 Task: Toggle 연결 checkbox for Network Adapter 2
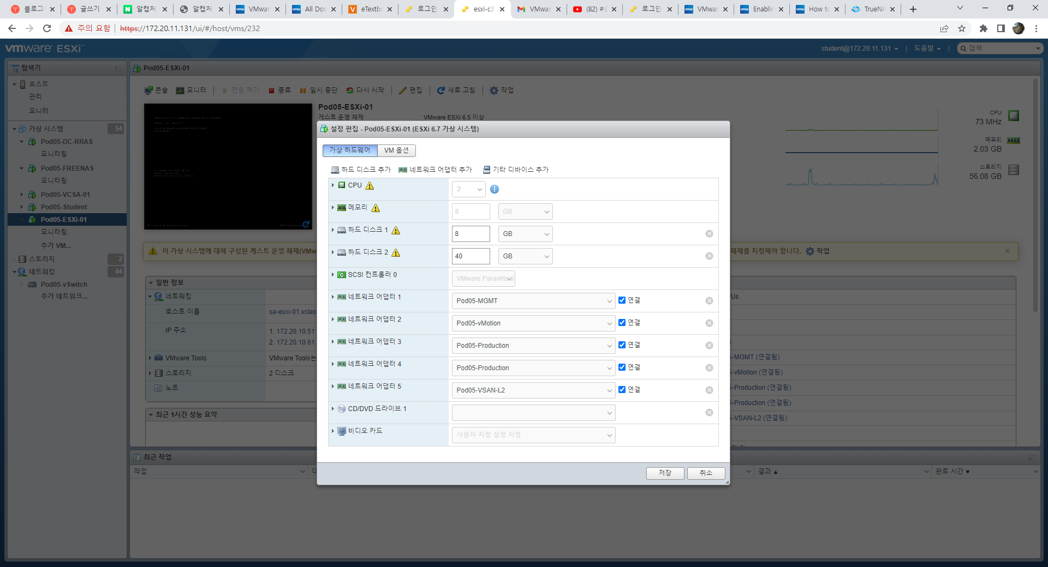[622, 323]
